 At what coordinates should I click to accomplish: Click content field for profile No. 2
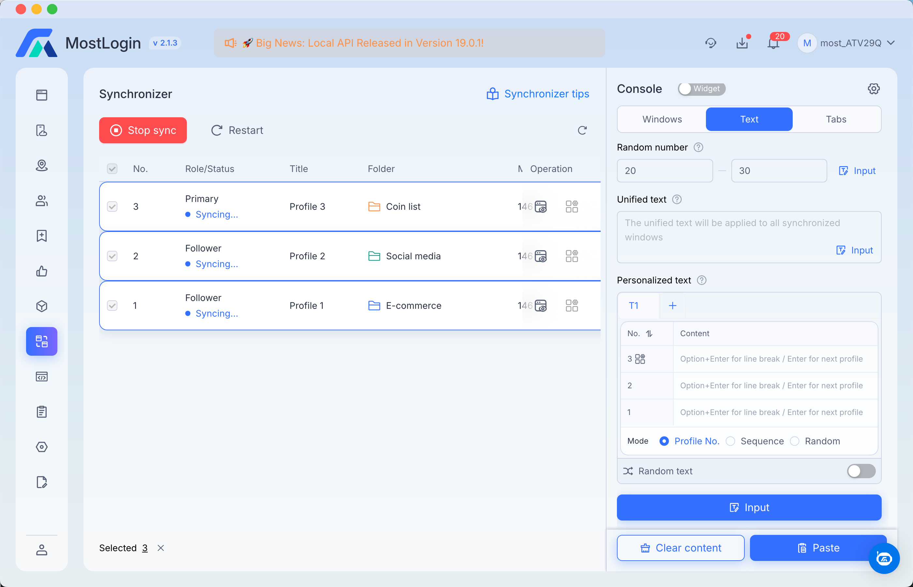pyautogui.click(x=775, y=386)
